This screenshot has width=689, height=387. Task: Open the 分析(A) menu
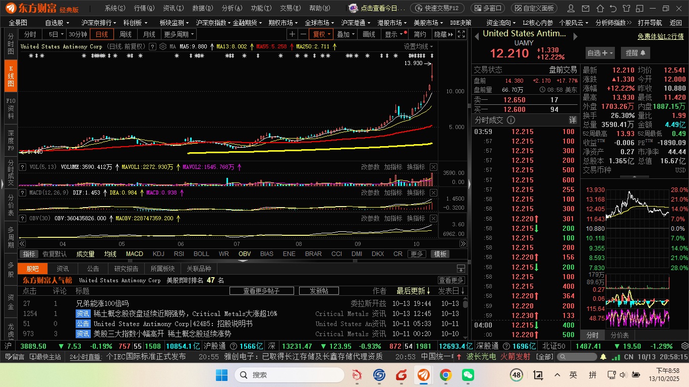click(x=232, y=8)
